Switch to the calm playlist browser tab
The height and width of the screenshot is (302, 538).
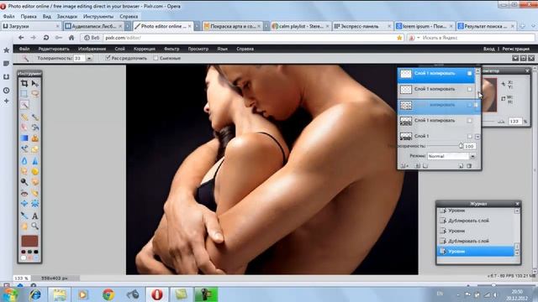point(301,26)
